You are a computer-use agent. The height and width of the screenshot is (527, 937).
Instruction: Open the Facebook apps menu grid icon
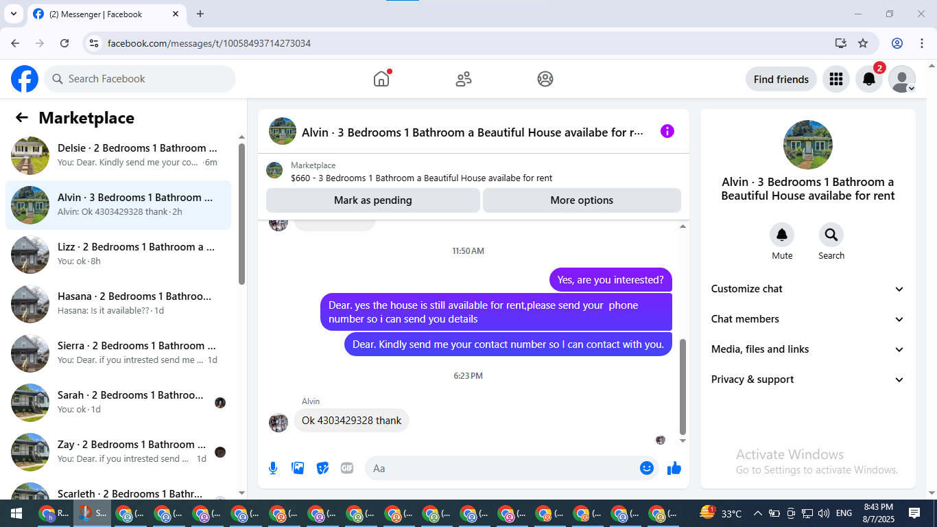[x=835, y=79]
